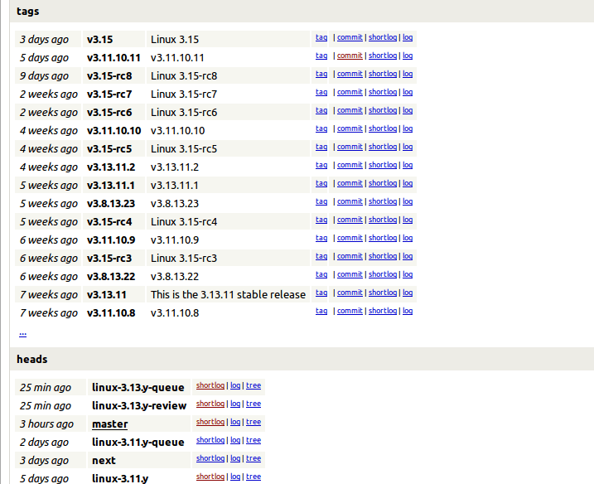Screen dimensions: 594x484
Task: Open the commit link for v3.15-rc7
Action: click(350, 92)
